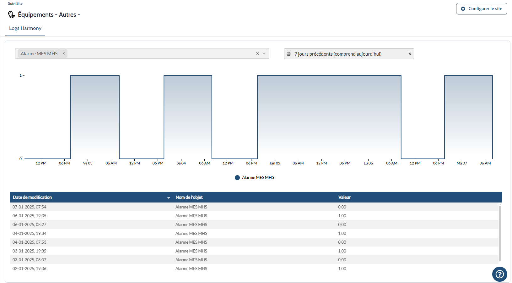Viewport: 512px width, 283px height.
Task: Click the calendar icon in date range field
Action: (289, 54)
